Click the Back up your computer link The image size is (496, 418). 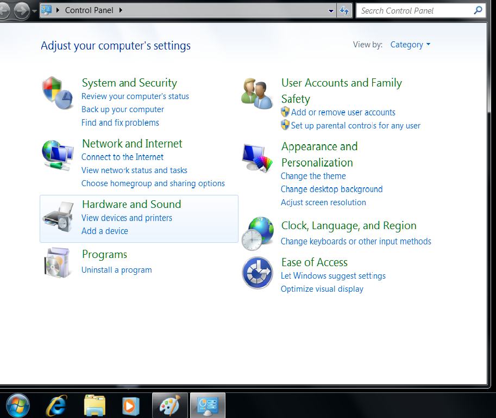[122, 109]
